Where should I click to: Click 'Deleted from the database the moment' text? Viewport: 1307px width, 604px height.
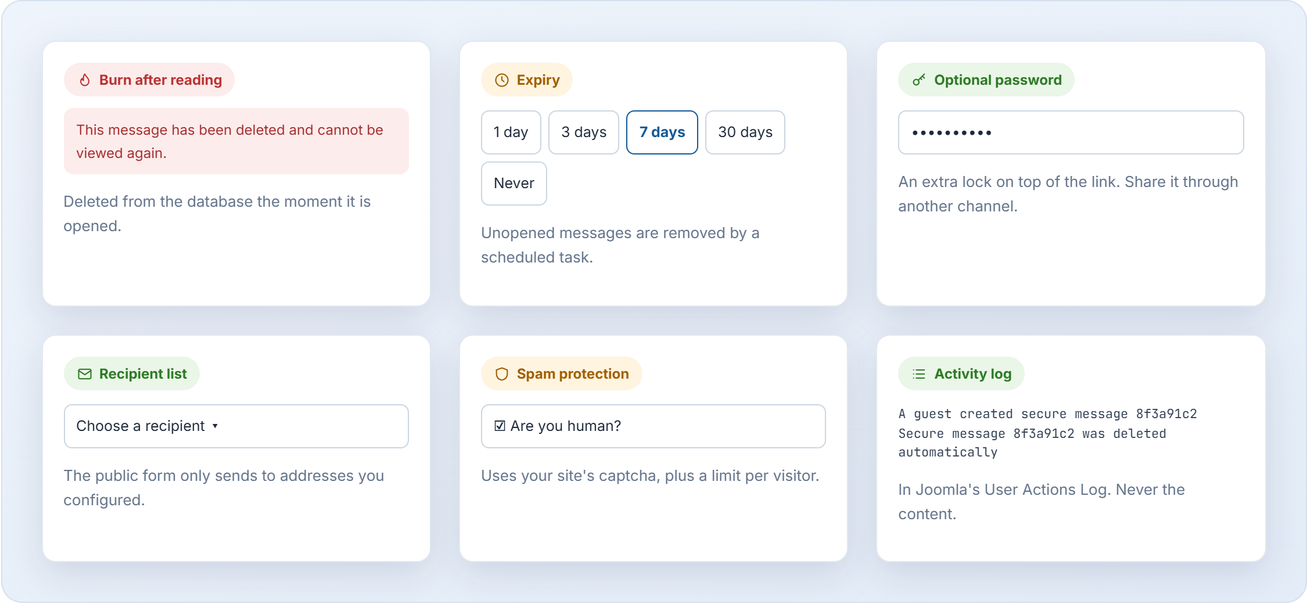click(x=217, y=214)
